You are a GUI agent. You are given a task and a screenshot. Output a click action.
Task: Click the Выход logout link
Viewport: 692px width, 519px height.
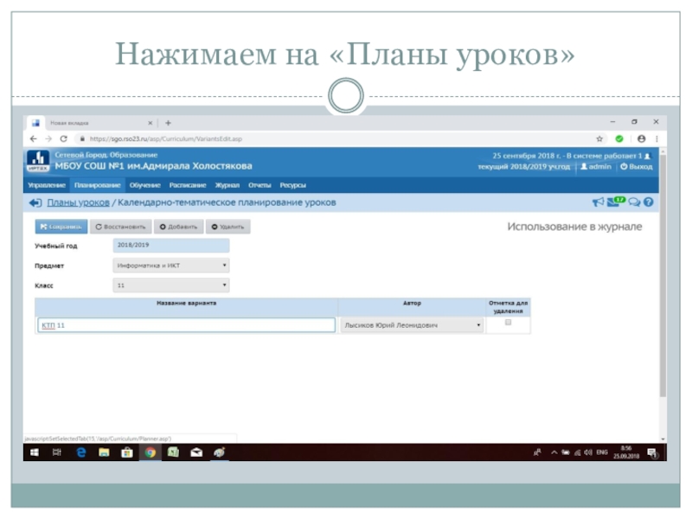click(x=637, y=166)
